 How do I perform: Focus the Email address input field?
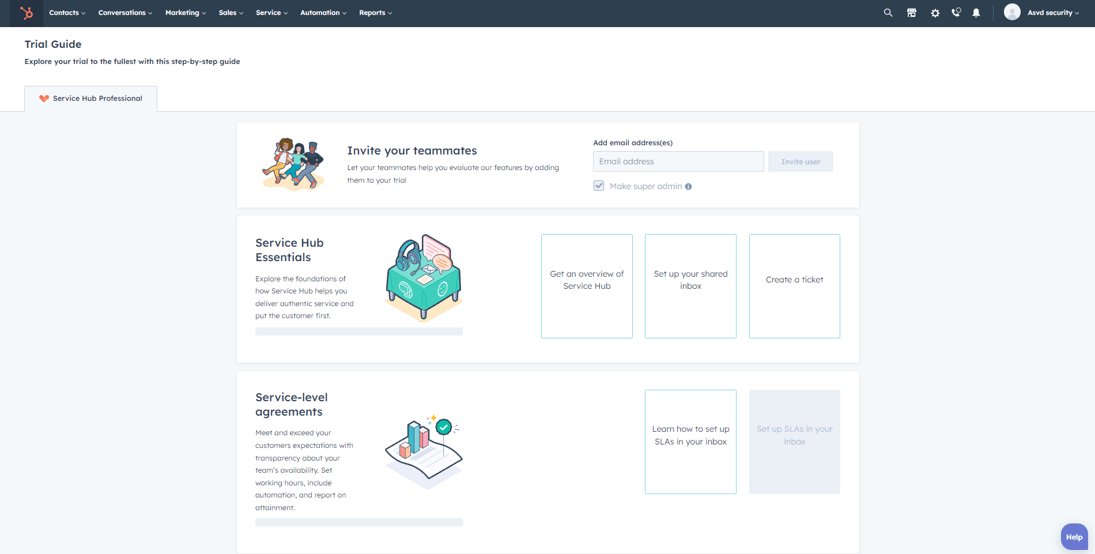(678, 161)
